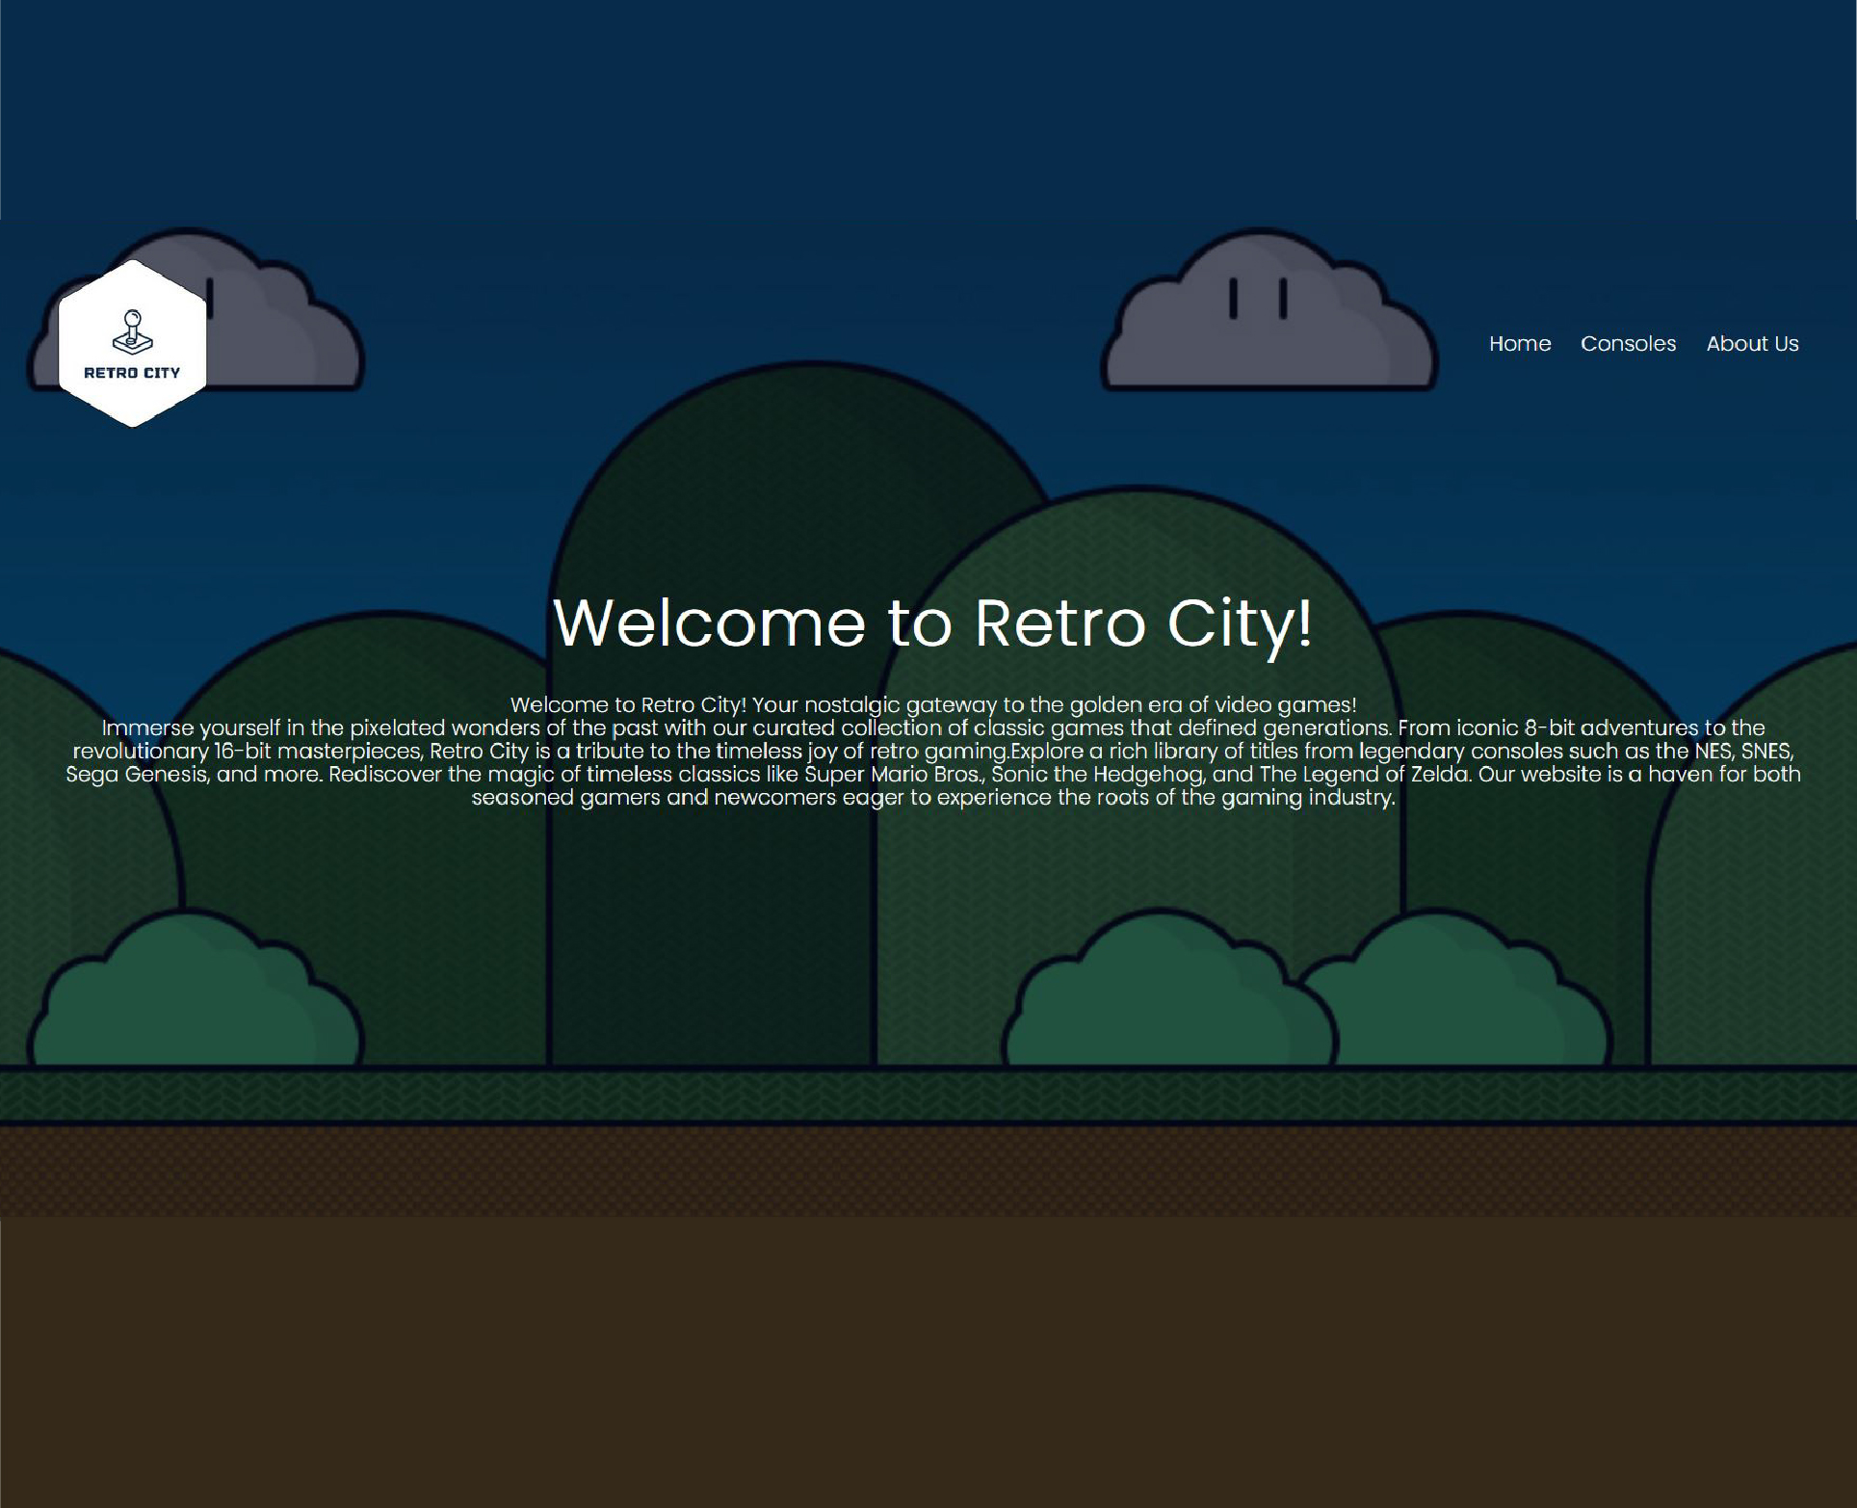
Task: Open the About Us page
Action: (1753, 344)
